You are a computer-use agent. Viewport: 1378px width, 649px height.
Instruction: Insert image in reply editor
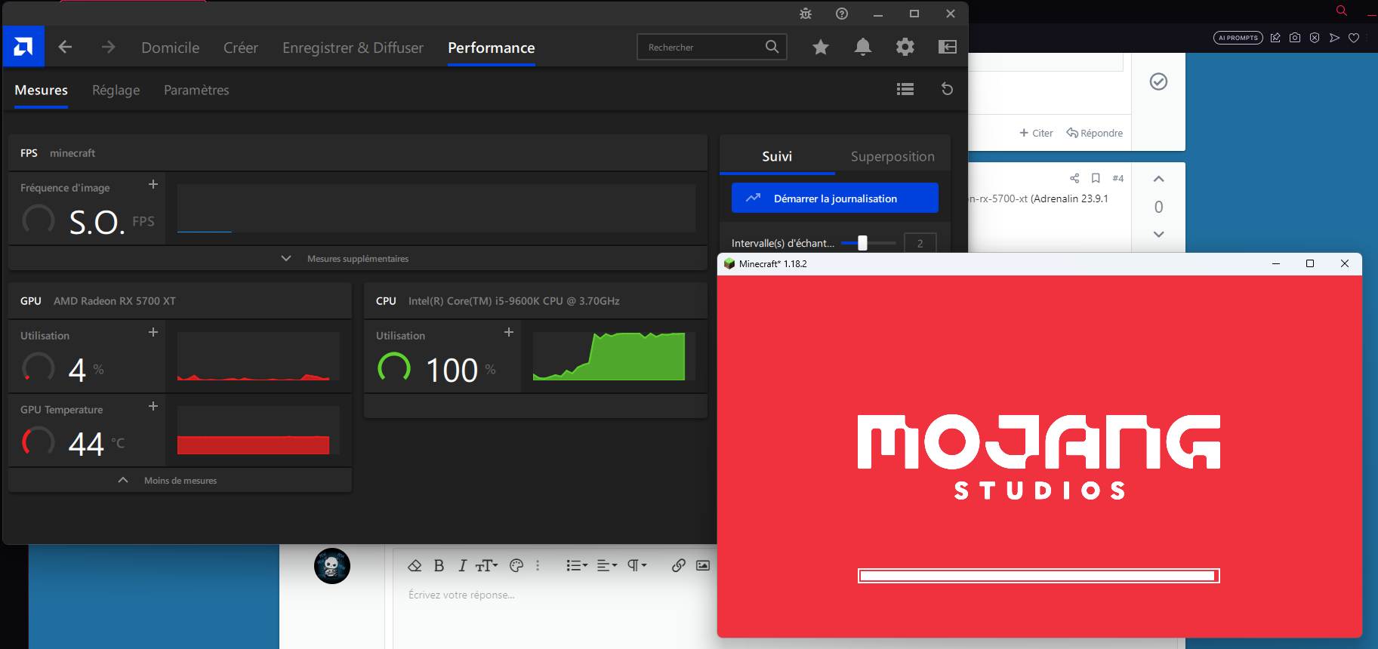pyautogui.click(x=703, y=565)
